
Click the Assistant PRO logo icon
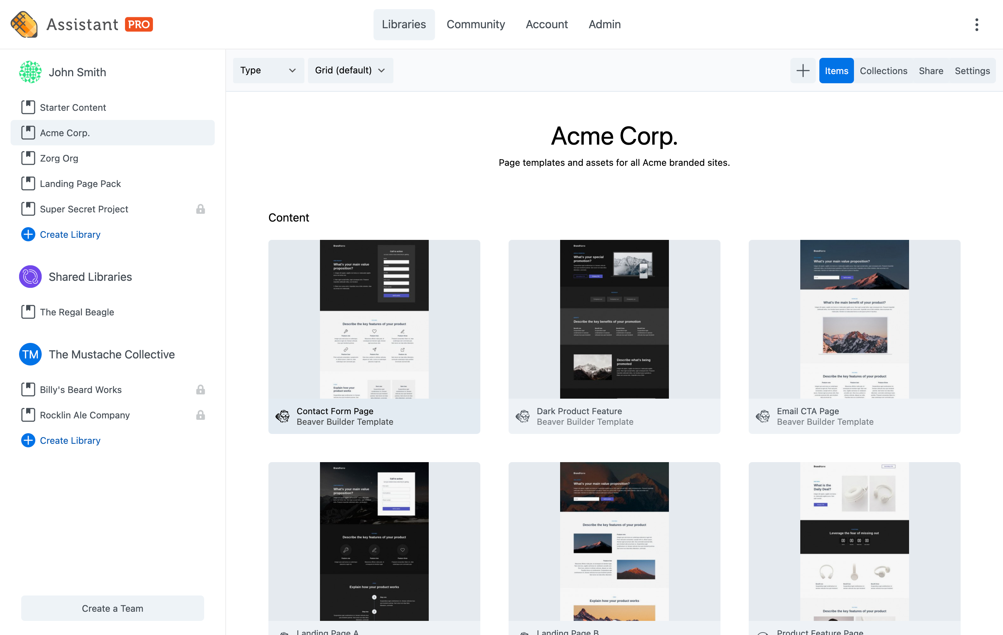[x=24, y=24]
